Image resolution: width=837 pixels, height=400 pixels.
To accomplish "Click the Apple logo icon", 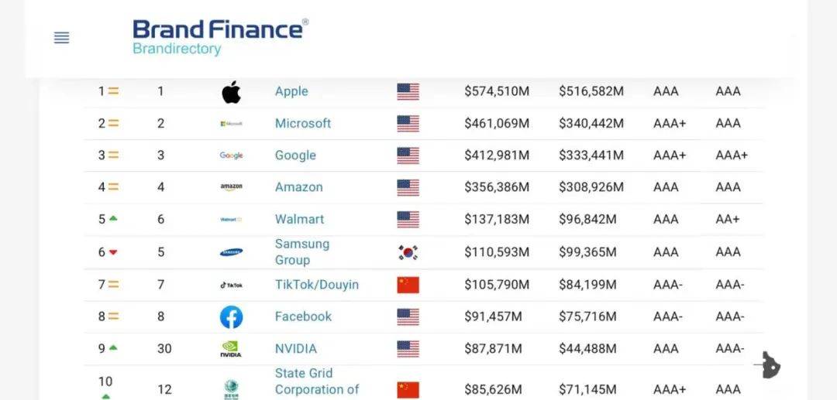I will [231, 92].
